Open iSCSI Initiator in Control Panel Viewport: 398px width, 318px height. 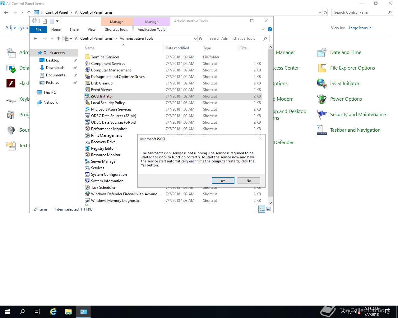pos(345,83)
